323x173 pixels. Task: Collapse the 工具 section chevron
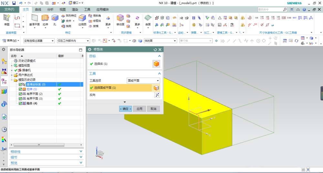click(x=159, y=74)
